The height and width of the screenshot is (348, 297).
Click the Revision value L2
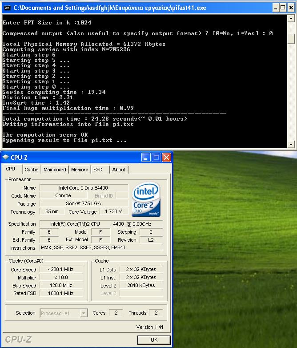(x=151, y=240)
